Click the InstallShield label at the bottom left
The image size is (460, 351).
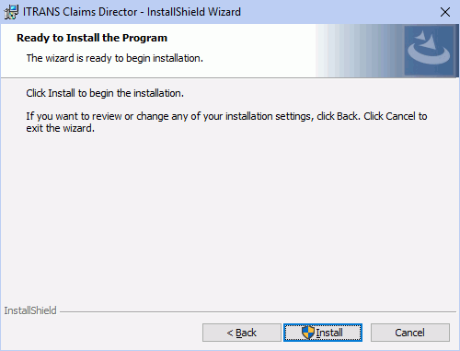pyautogui.click(x=30, y=310)
